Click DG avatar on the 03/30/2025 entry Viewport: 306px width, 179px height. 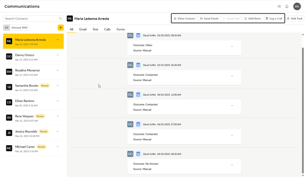click(130, 36)
